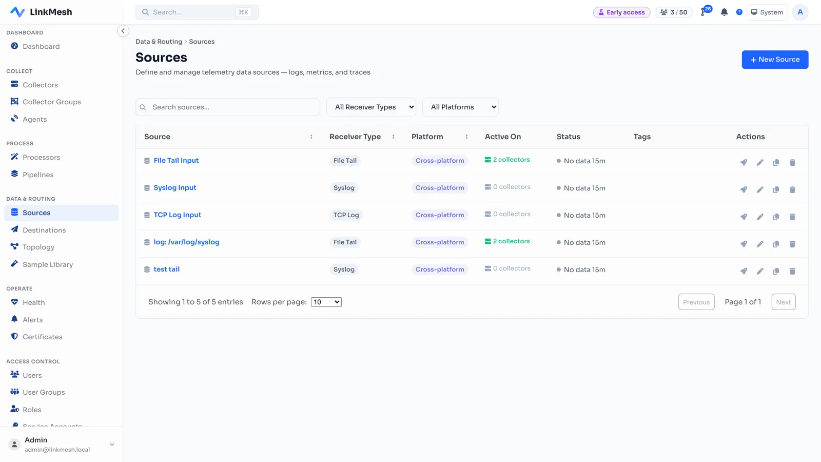The height and width of the screenshot is (462, 821).
Task: Open the test tail source link
Action: (x=167, y=269)
